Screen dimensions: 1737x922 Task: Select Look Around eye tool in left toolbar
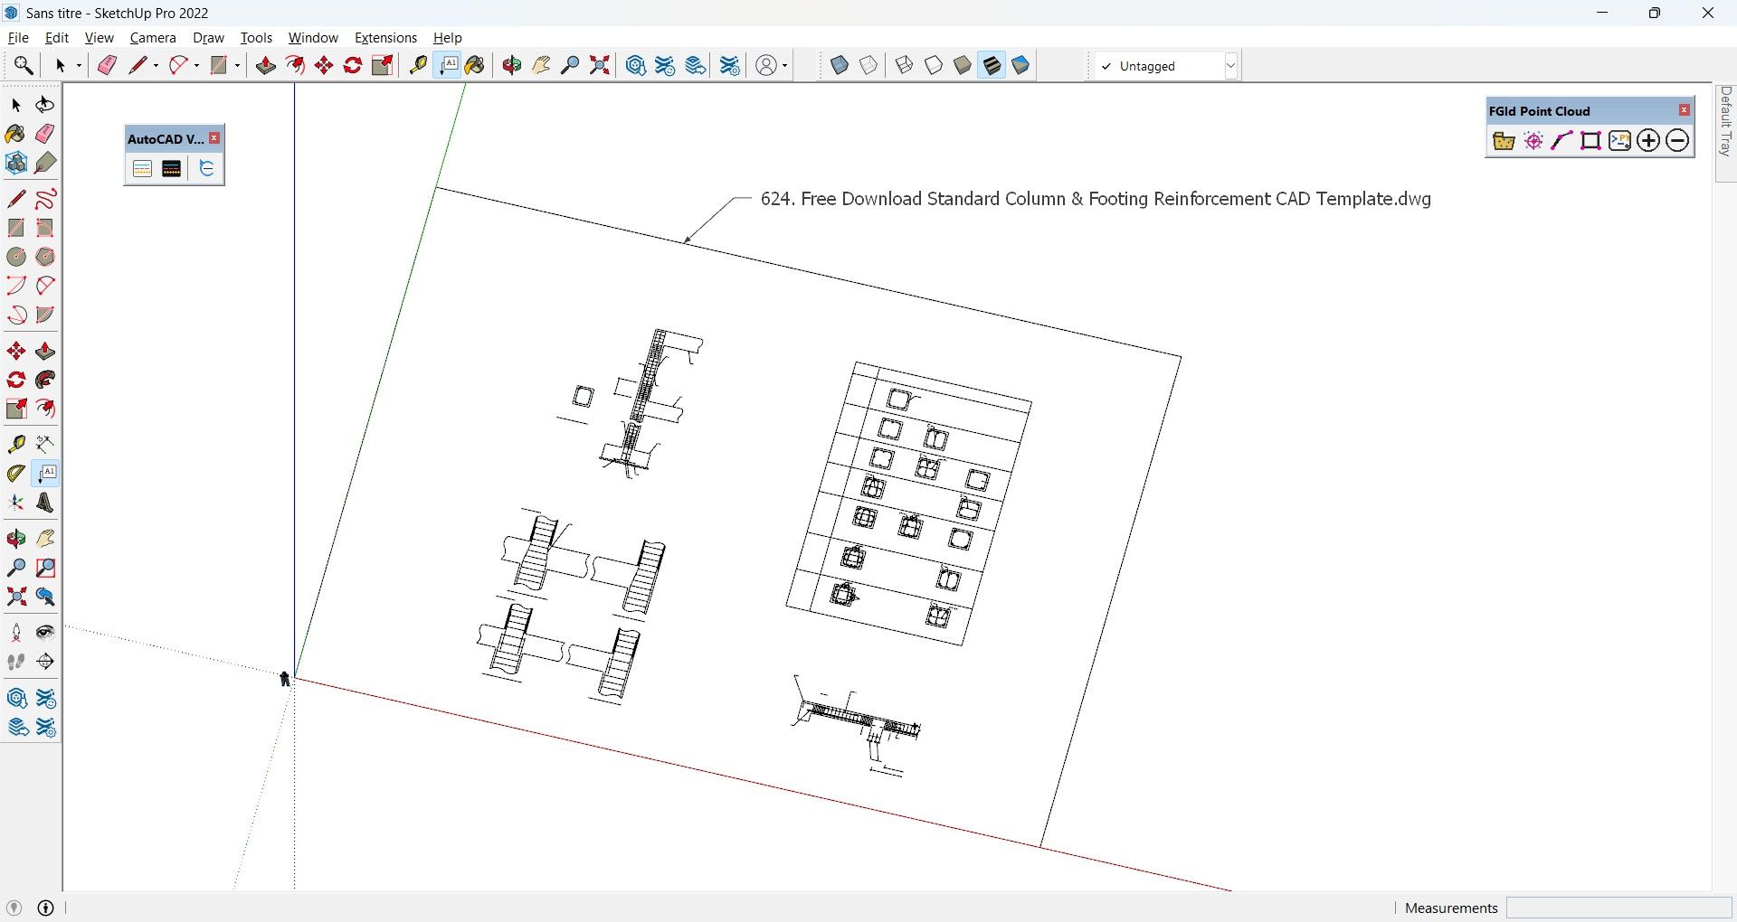[x=45, y=633]
